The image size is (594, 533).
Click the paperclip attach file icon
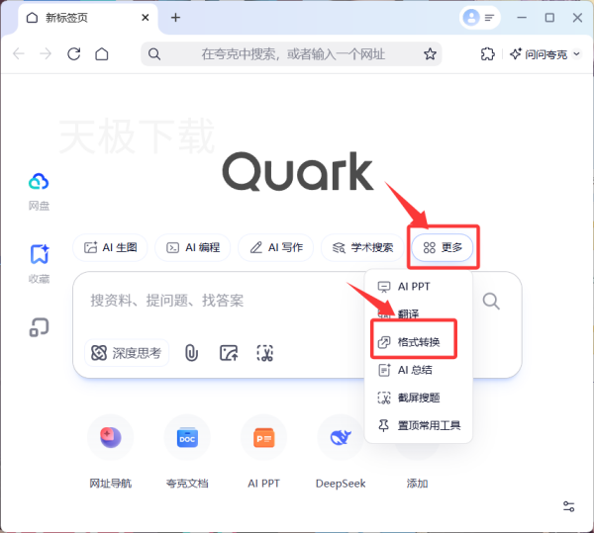point(191,353)
